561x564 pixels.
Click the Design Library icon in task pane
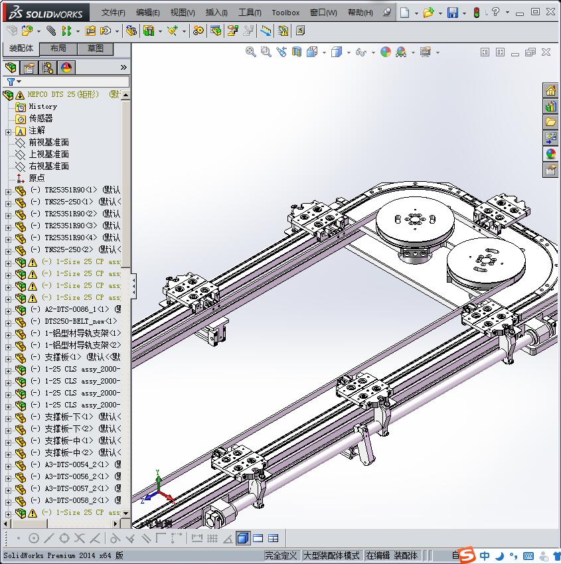[x=550, y=106]
